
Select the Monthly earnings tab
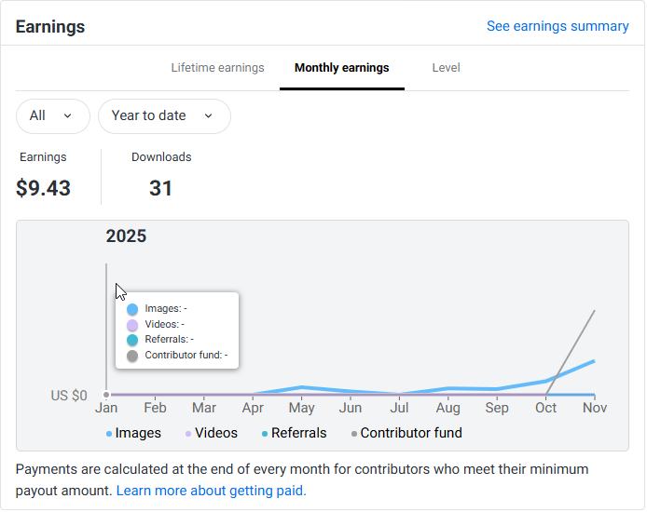click(x=341, y=68)
